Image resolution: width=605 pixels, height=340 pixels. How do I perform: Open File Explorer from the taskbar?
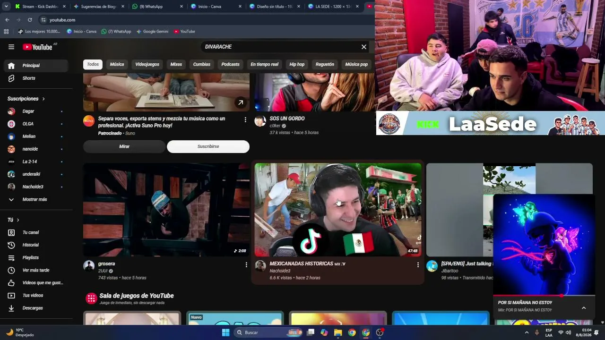pyautogui.click(x=338, y=332)
